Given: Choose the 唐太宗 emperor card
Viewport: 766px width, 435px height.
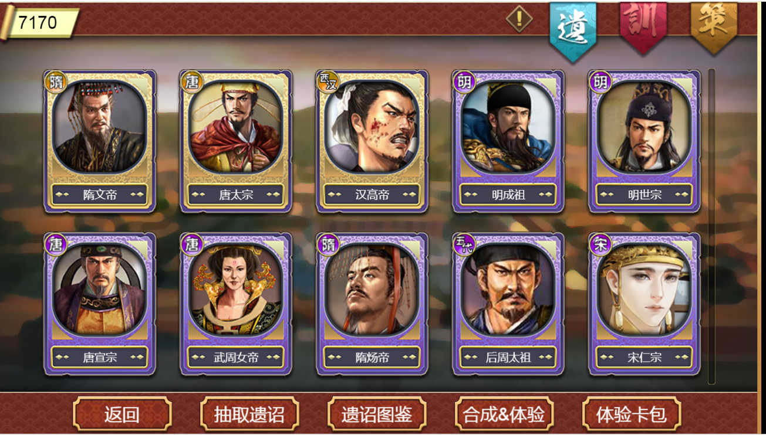Looking at the screenshot, I should (235, 141).
